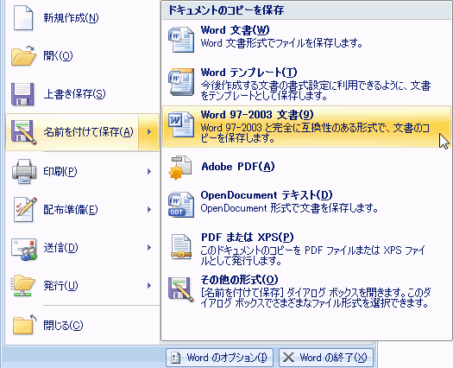Expand the 発行 submenu arrow
Screen dimensions: 453x368
point(149,286)
